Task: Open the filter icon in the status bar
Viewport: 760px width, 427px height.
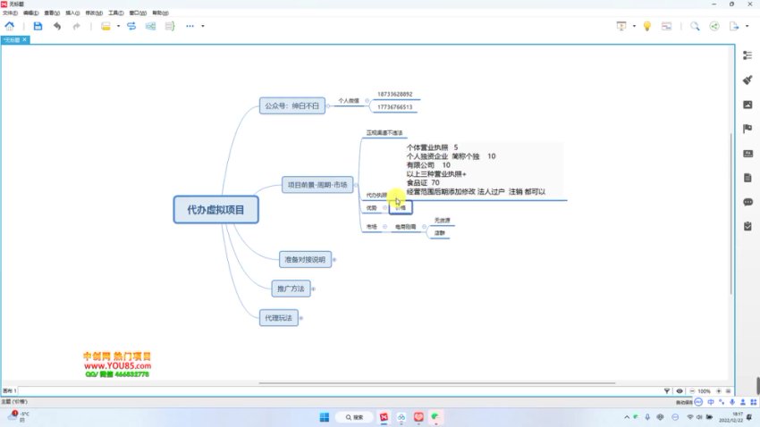Action: pos(667,390)
